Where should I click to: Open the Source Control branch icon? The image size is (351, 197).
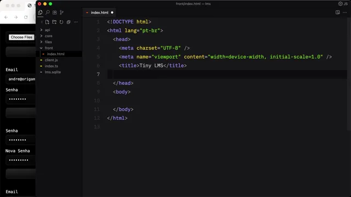pos(61,13)
